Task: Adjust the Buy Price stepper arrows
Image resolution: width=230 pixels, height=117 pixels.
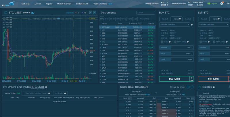Action: 192,53
